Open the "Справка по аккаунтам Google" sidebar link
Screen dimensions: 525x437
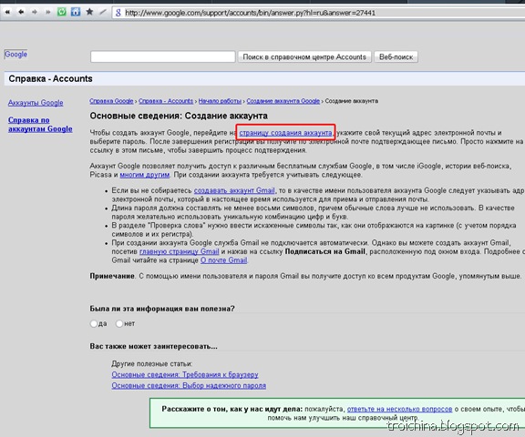click(x=40, y=125)
